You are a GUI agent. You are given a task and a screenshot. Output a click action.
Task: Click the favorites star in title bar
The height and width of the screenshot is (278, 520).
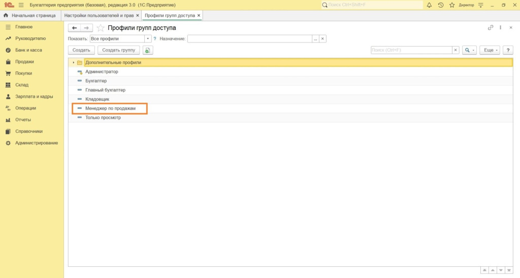[x=451, y=5]
